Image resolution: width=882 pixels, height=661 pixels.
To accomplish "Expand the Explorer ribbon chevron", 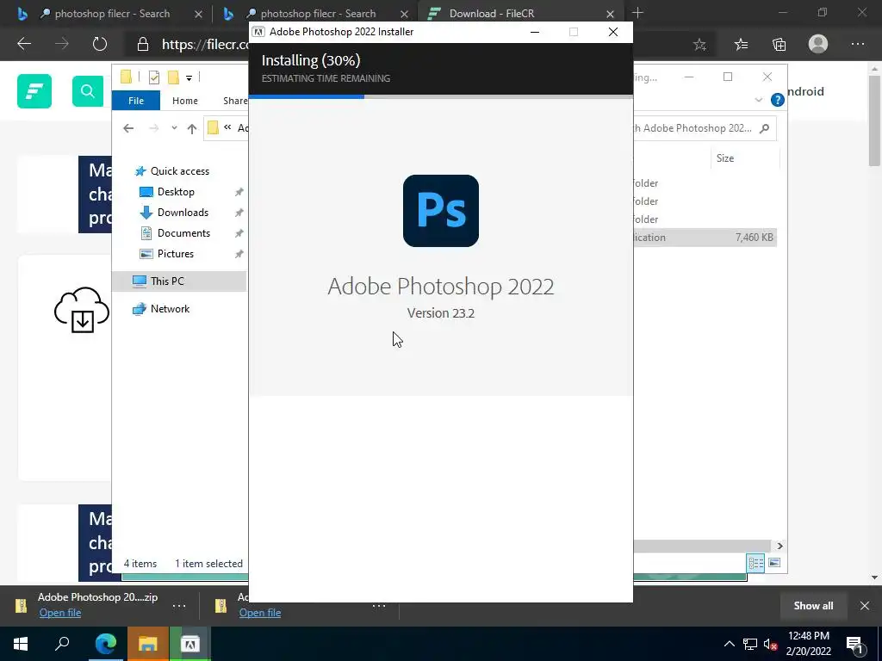I will 758,100.
